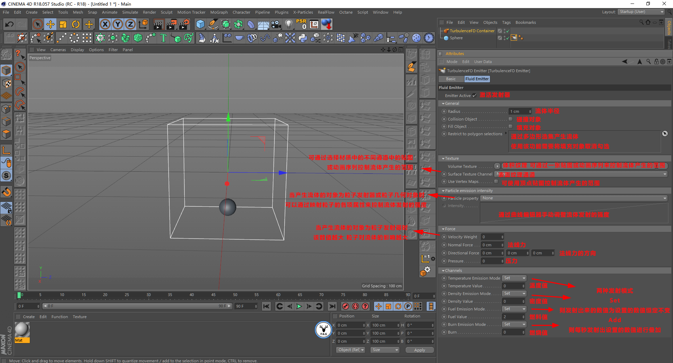Click the Fuel Value input field
The width and height of the screenshot is (673, 363).
click(514, 317)
